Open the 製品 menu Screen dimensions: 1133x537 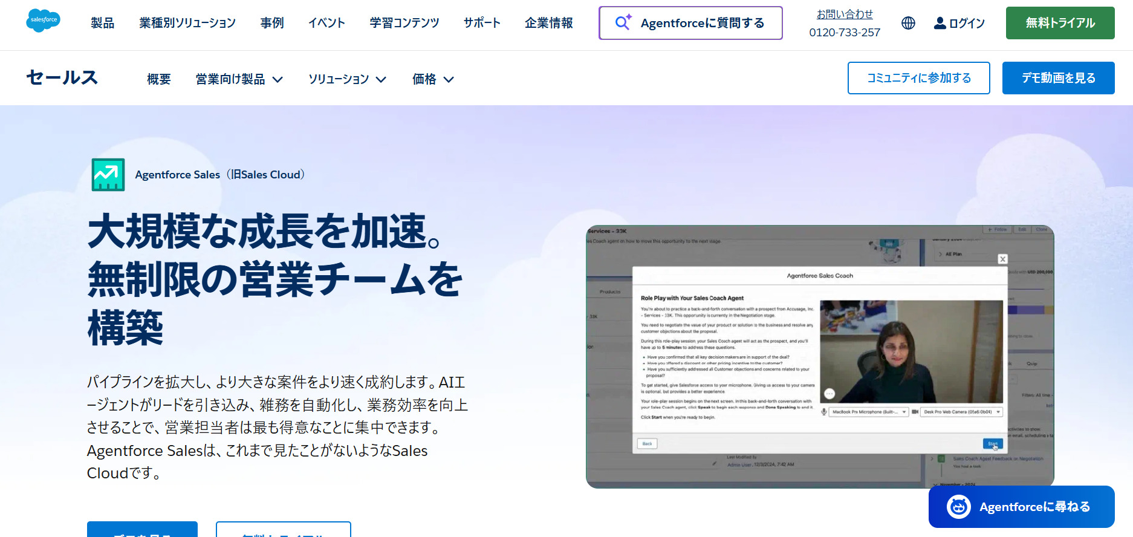pyautogui.click(x=102, y=23)
